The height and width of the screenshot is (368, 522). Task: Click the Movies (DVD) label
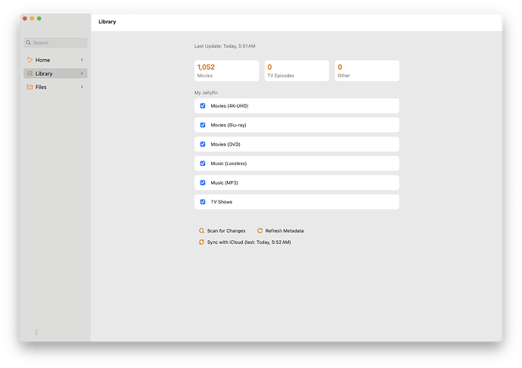pos(225,145)
